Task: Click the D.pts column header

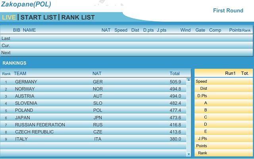Action: (x=148, y=30)
